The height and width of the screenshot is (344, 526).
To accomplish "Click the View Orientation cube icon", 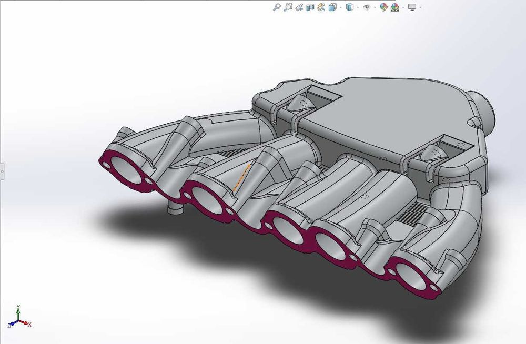I will click(x=332, y=7).
